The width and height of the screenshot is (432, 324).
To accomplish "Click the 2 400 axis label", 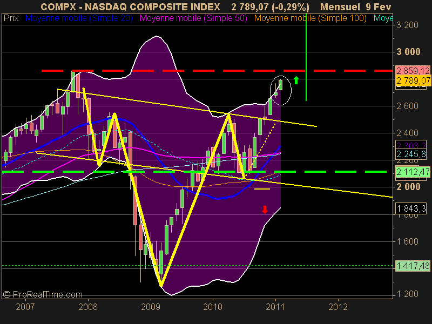I will click(407, 133).
